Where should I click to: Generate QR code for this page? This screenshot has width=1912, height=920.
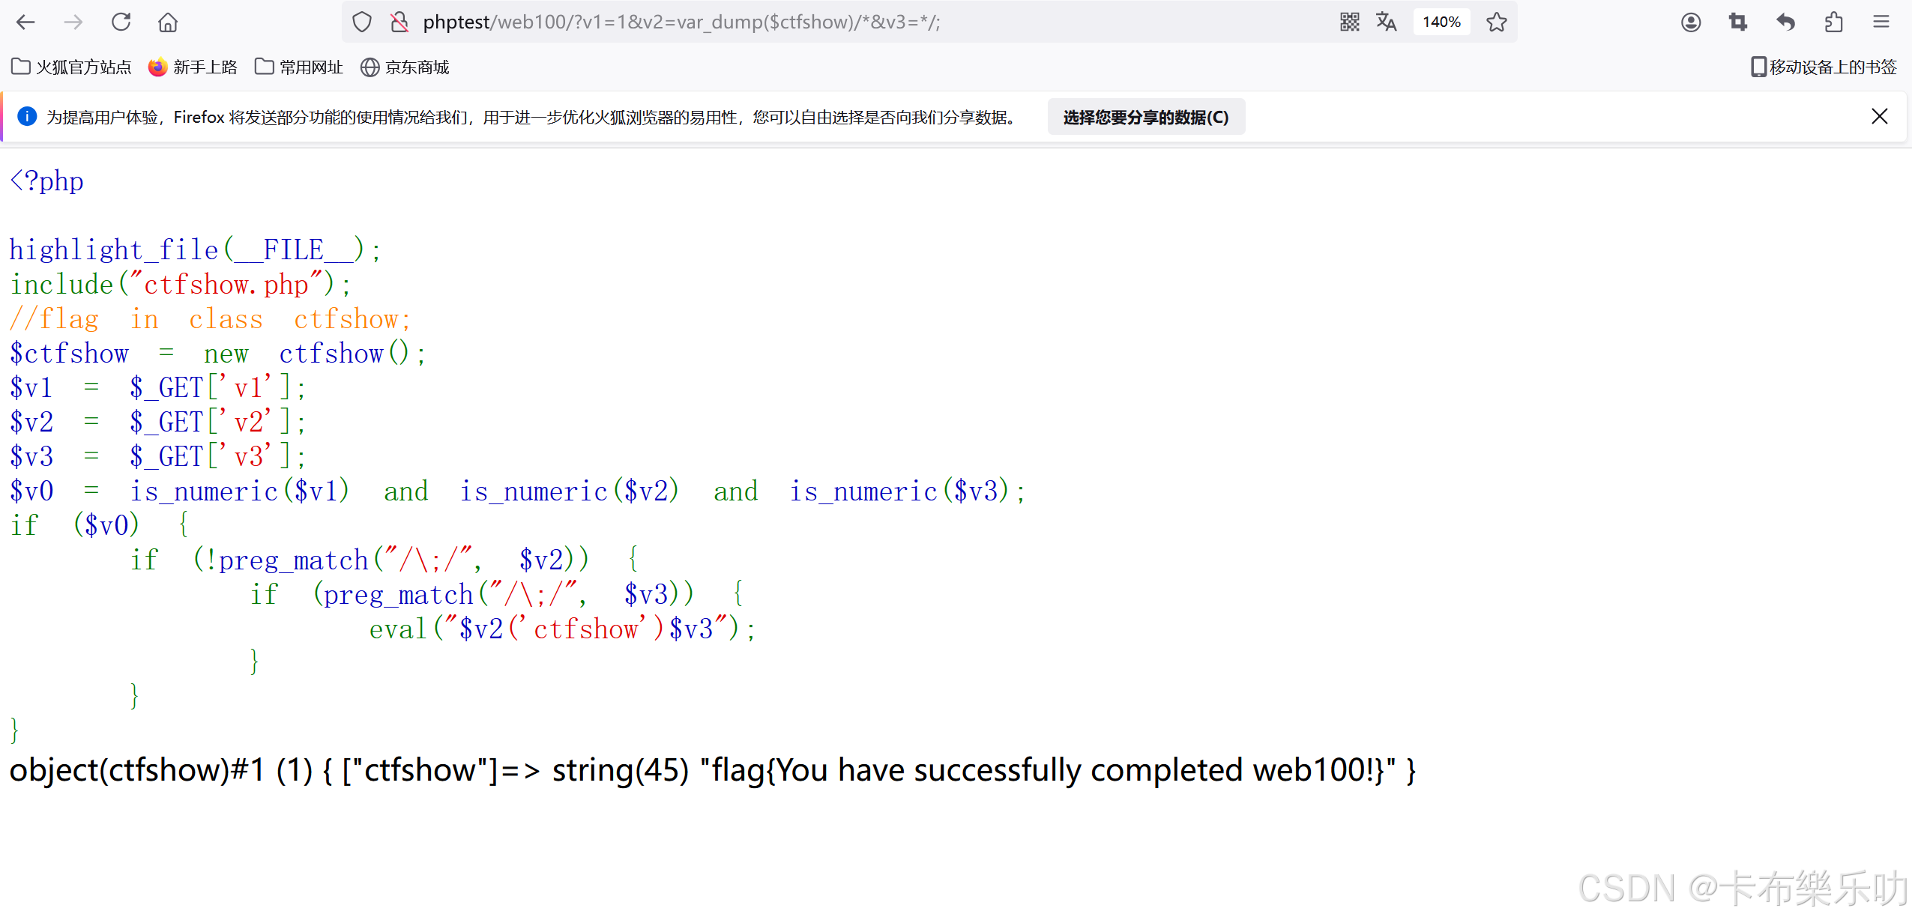(x=1349, y=22)
